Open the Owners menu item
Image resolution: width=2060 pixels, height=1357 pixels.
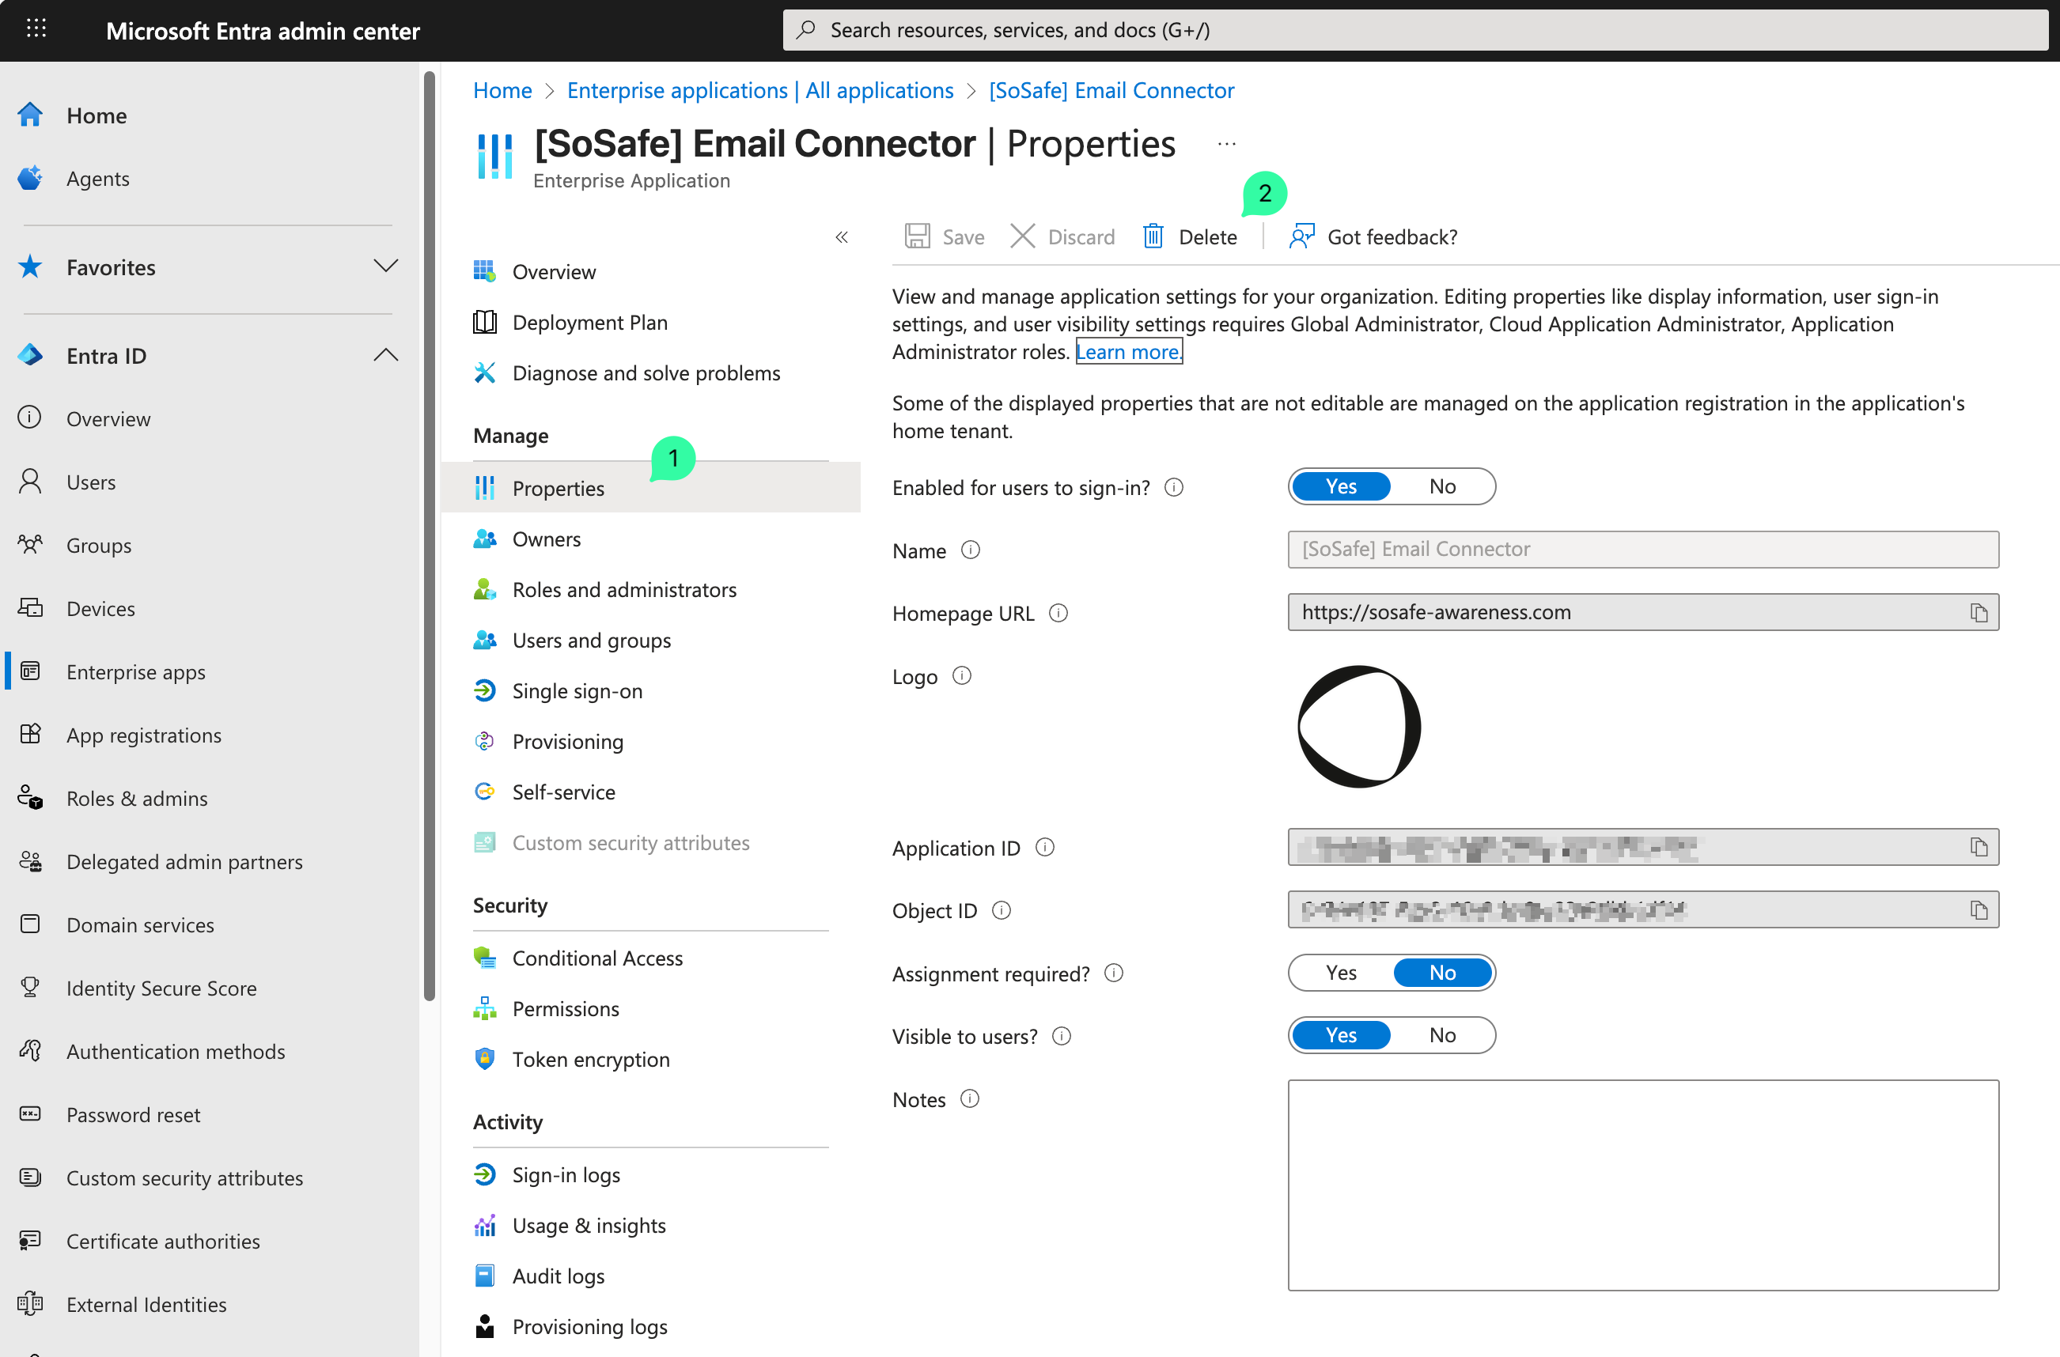click(x=546, y=539)
